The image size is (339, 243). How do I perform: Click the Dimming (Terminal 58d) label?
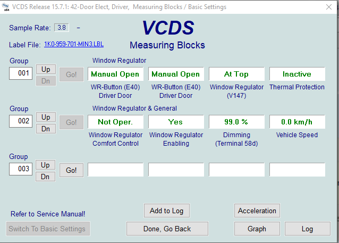236,139
